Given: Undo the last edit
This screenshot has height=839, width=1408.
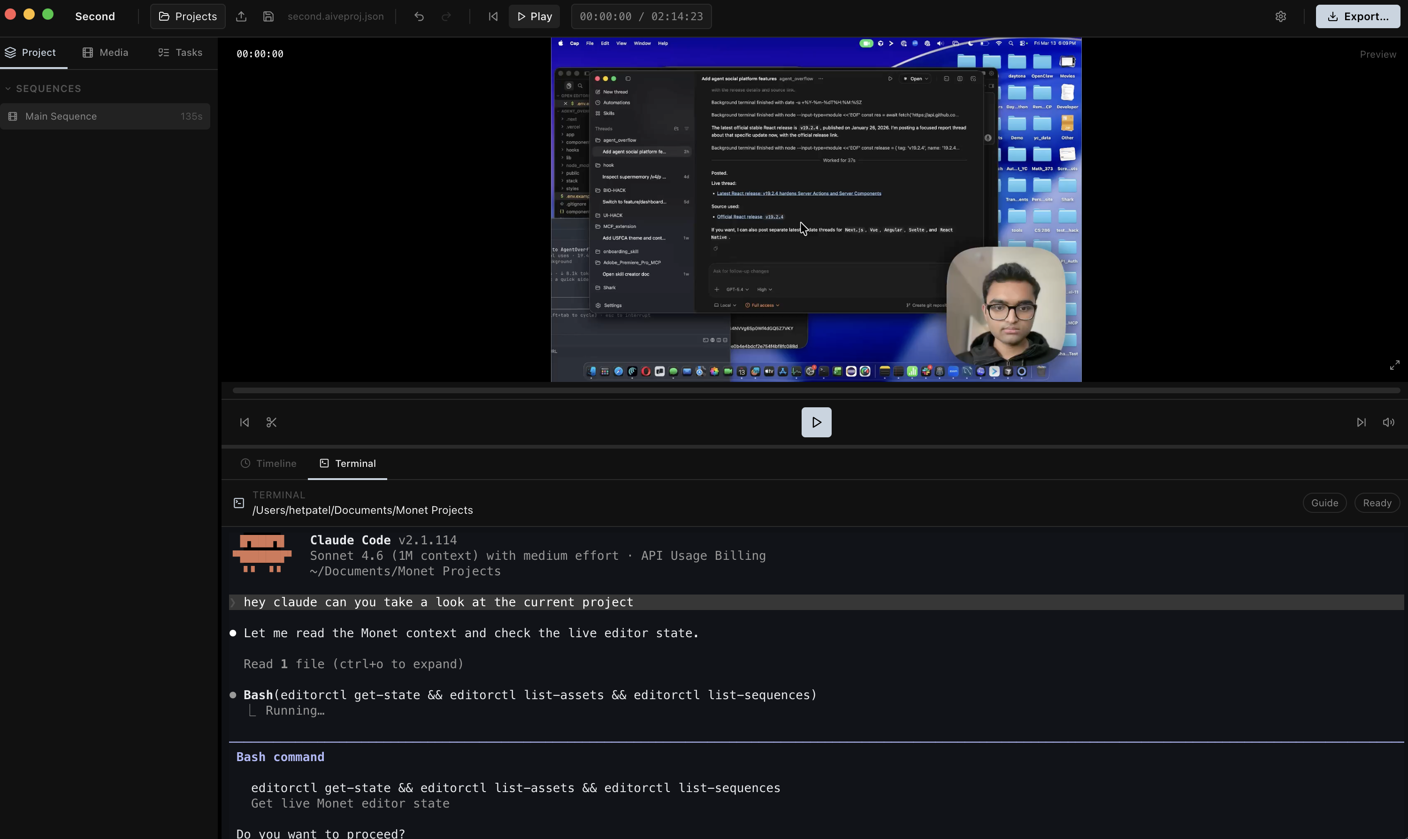Looking at the screenshot, I should 419,16.
